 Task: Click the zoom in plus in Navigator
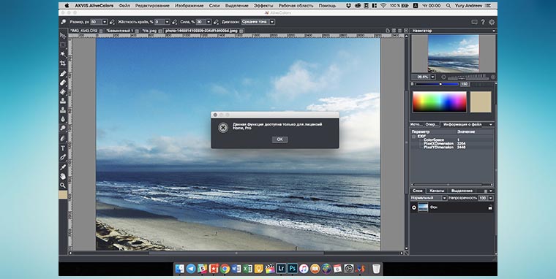coord(493,77)
